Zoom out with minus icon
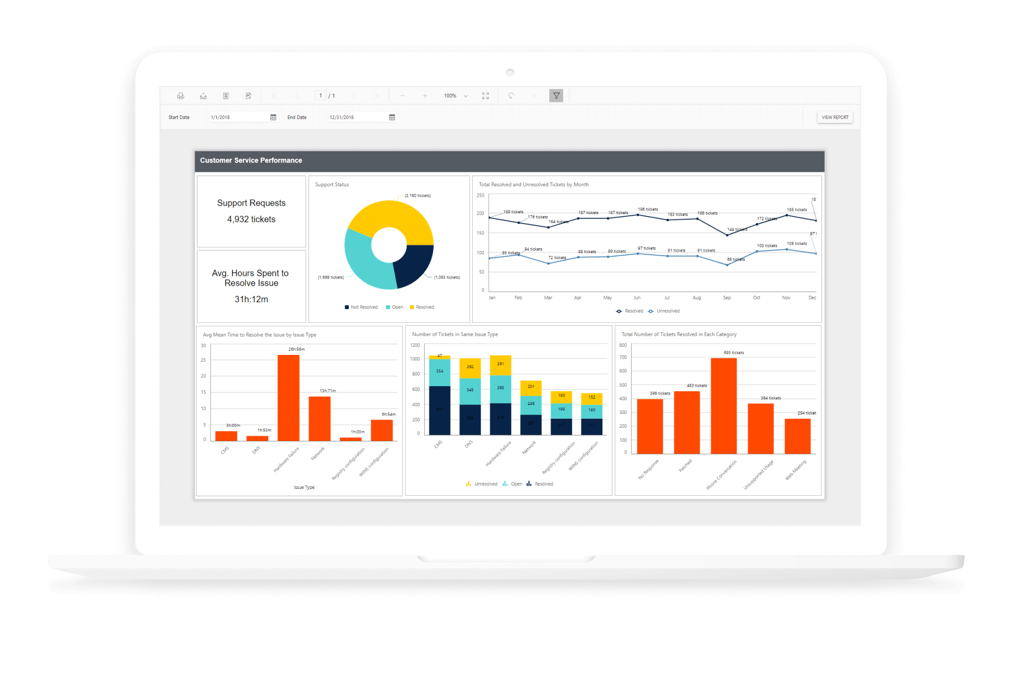This screenshot has width=1013, height=675. (403, 96)
